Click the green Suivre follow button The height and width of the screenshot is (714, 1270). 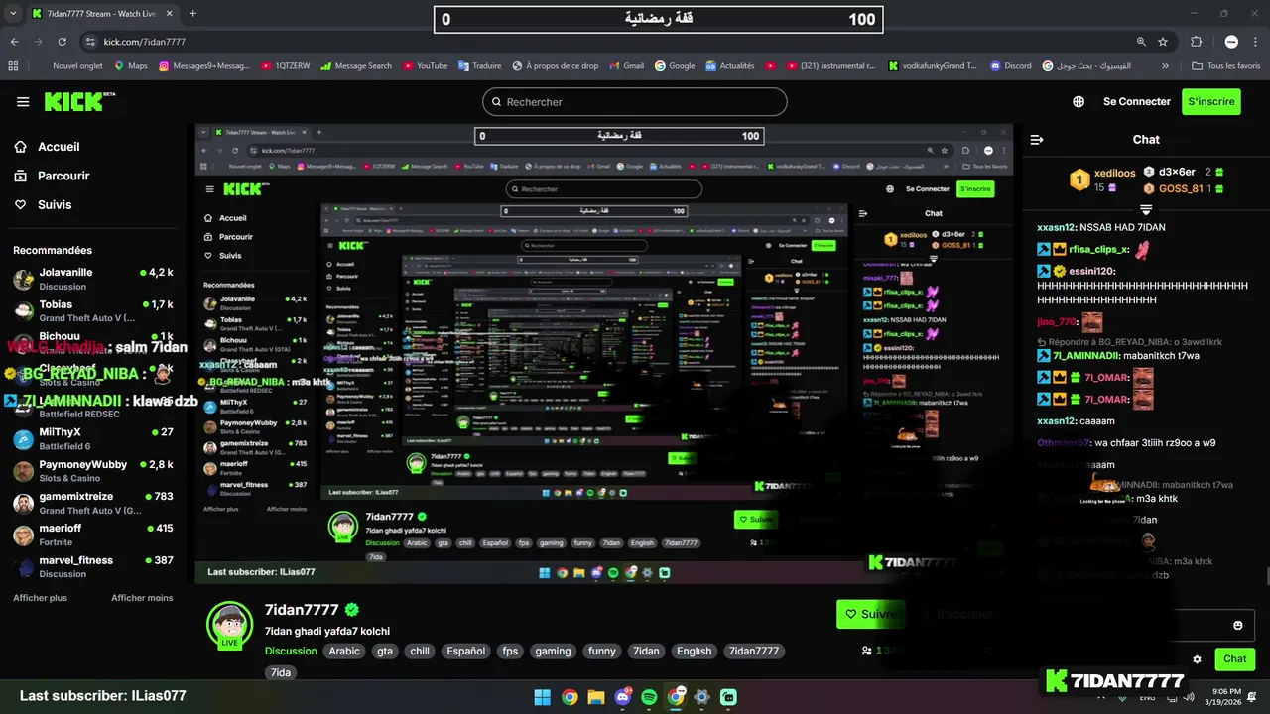870,614
